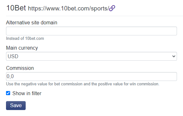Click the divider line below the 10Bet heading

[x=95, y=16]
